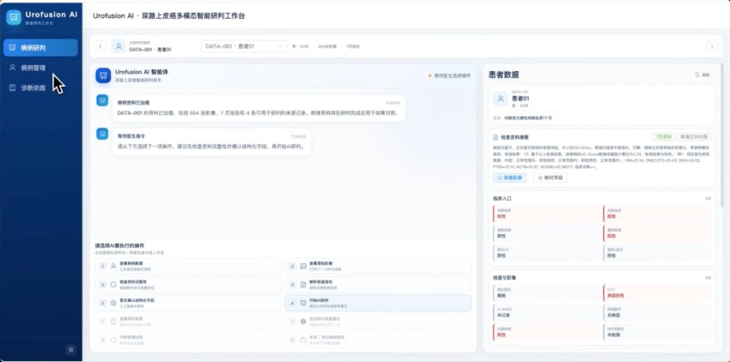Click the 等待医生选择操作 status indicator
This screenshot has width=730, height=362.
[x=449, y=75]
